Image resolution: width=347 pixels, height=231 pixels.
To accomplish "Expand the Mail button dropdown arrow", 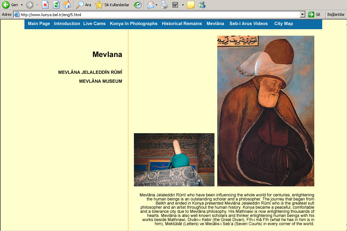I will point(156,5).
